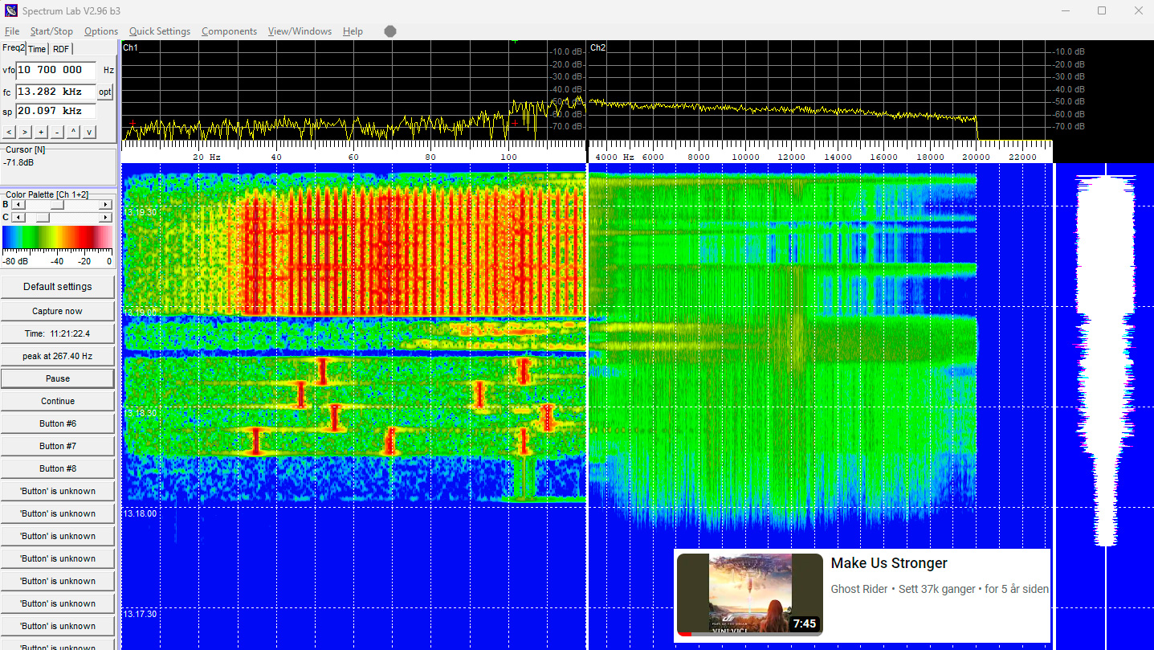Click the Hz unit label beside vfo
This screenshot has height=650, width=1154.
click(108, 70)
